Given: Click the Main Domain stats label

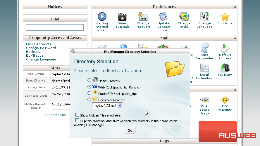Looking at the screenshot, I should tap(36, 74).
